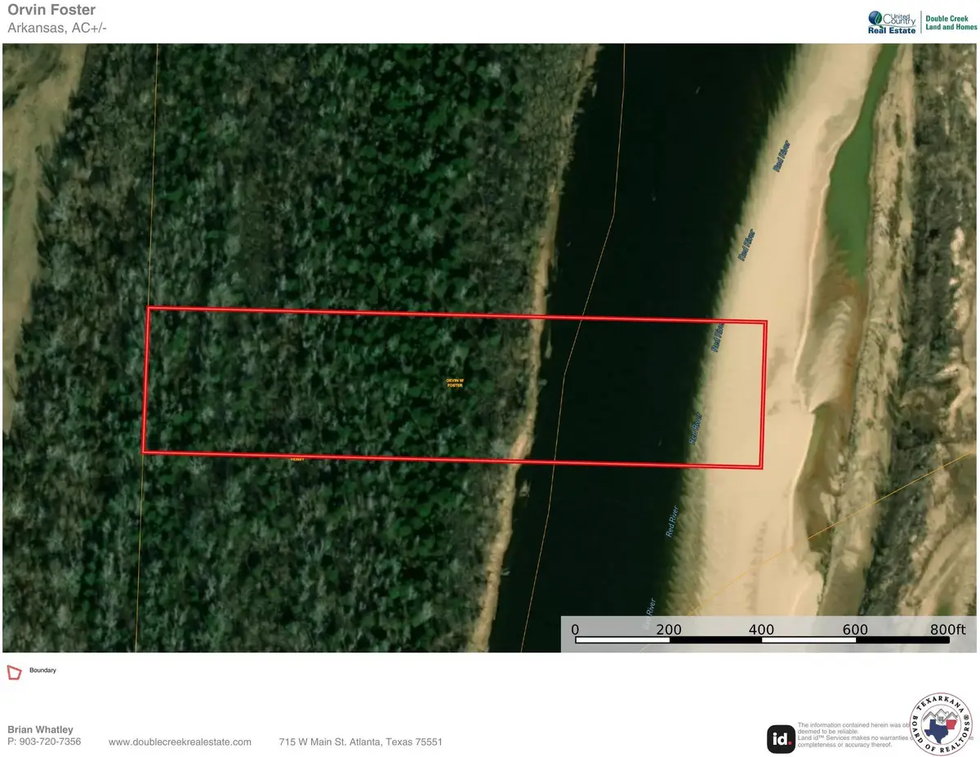Click the 400 mark on scale bar
This screenshot has height=757, width=980.
(761, 630)
